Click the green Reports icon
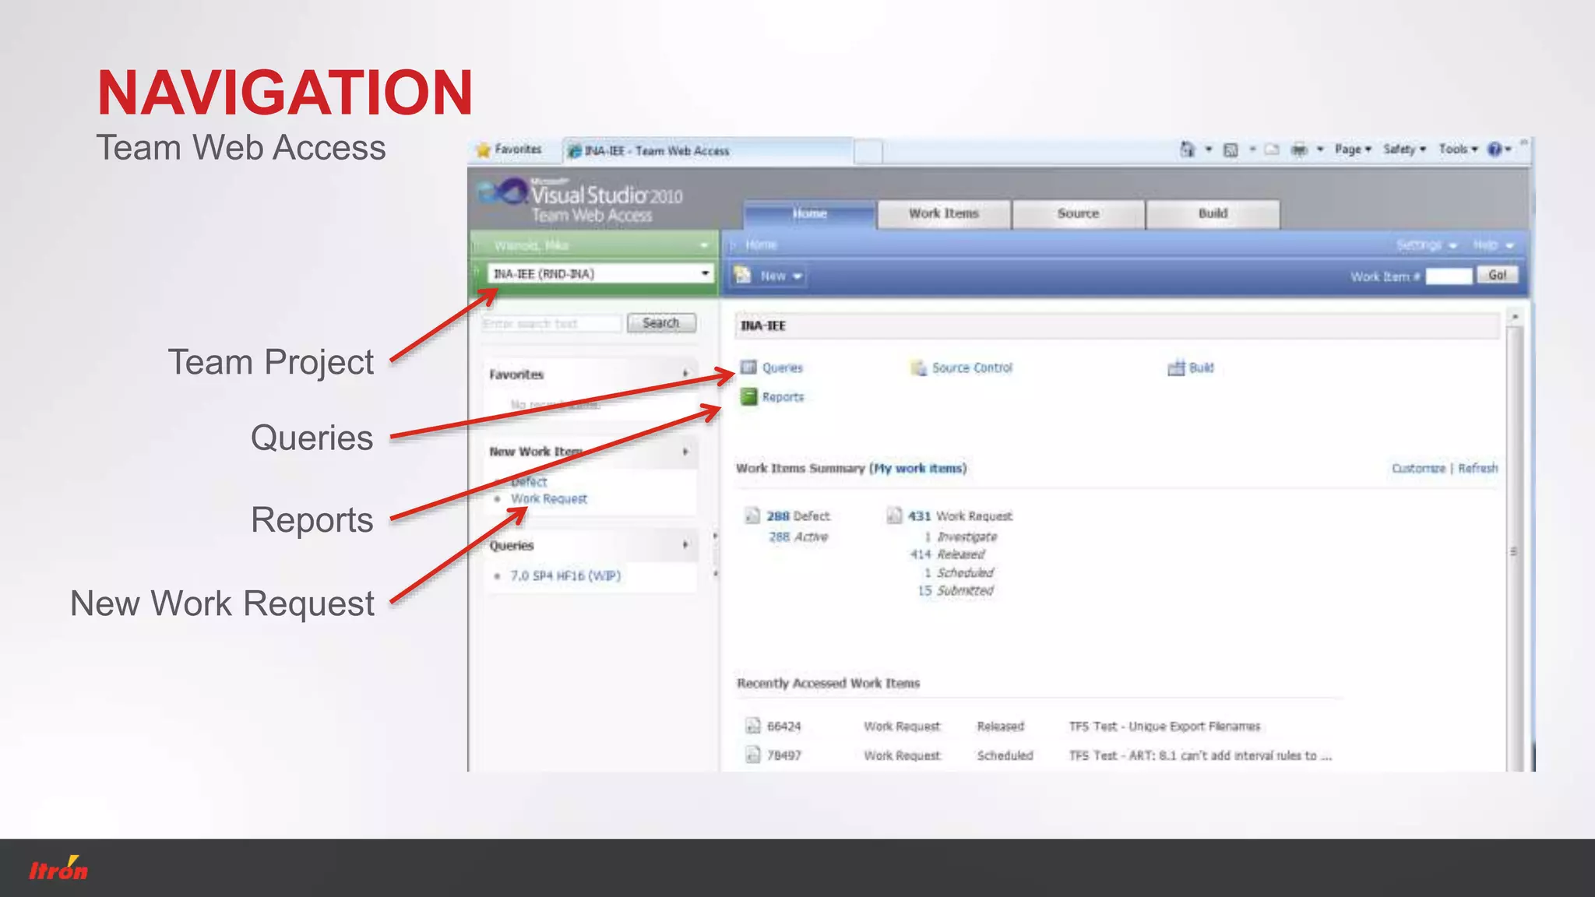 [x=748, y=397]
